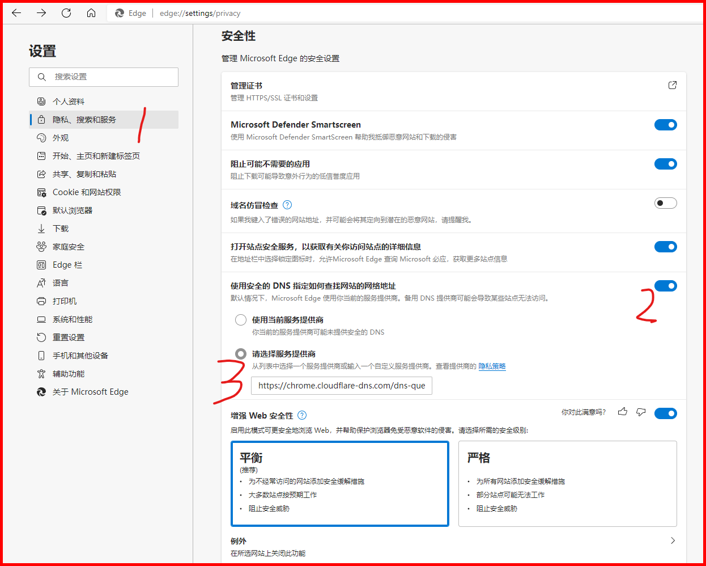706x566 pixels.
Task: Open the 隐私策略 link
Action: click(492, 366)
